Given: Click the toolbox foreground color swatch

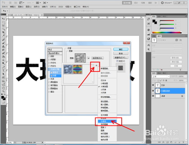Looking at the screenshot, I should [3, 97].
